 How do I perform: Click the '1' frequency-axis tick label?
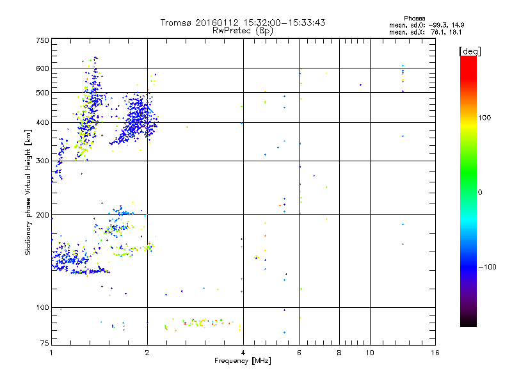[51, 353]
